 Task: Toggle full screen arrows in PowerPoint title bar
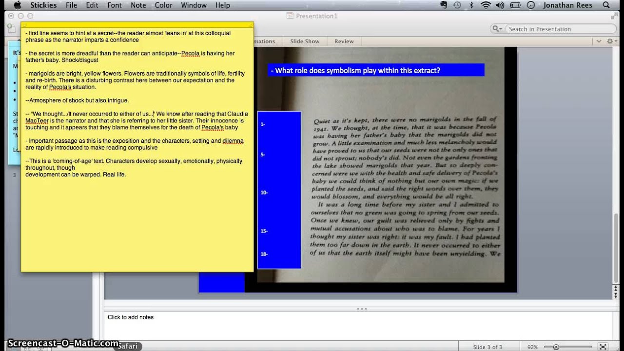tap(614, 16)
